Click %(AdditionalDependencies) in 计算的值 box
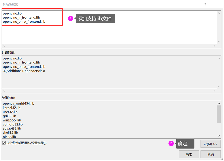 click(x=24, y=71)
